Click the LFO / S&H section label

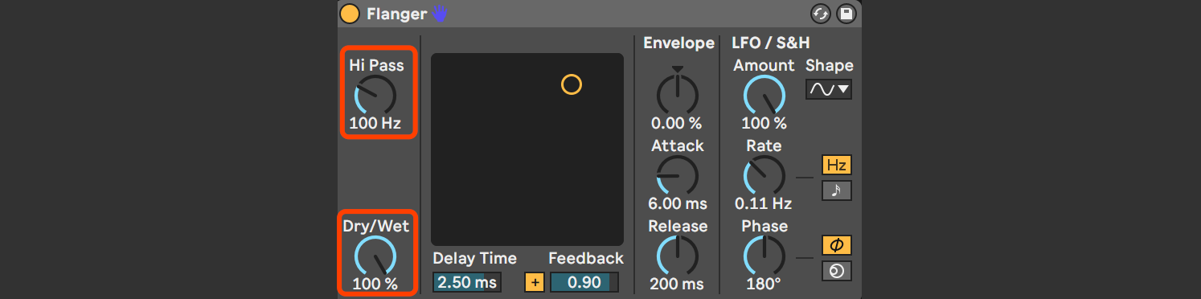click(771, 43)
